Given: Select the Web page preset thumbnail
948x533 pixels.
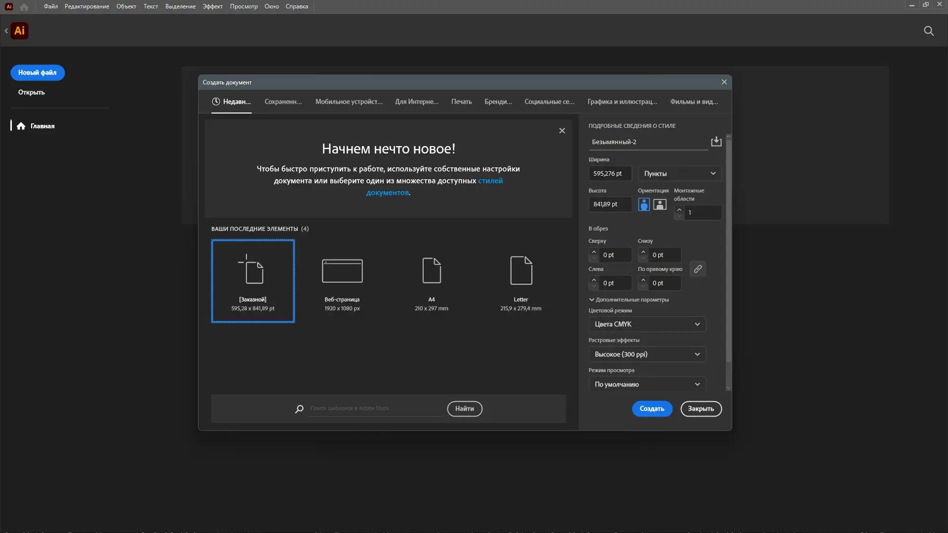Looking at the screenshot, I should tap(342, 271).
